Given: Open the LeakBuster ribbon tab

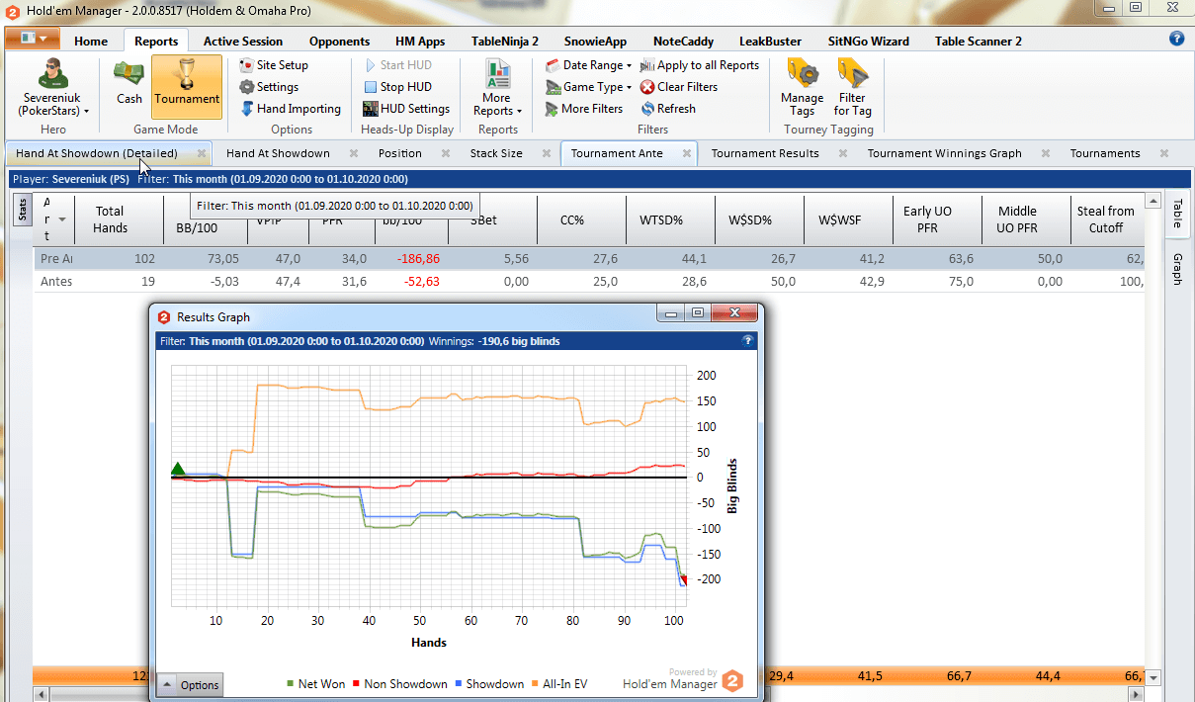Looking at the screenshot, I should click(770, 42).
